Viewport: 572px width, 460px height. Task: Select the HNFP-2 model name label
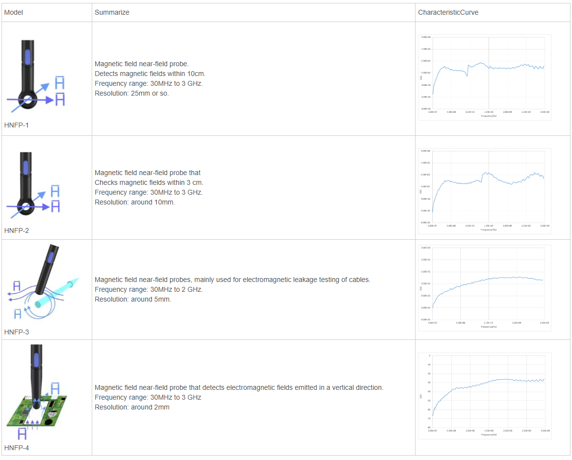pyautogui.click(x=17, y=230)
